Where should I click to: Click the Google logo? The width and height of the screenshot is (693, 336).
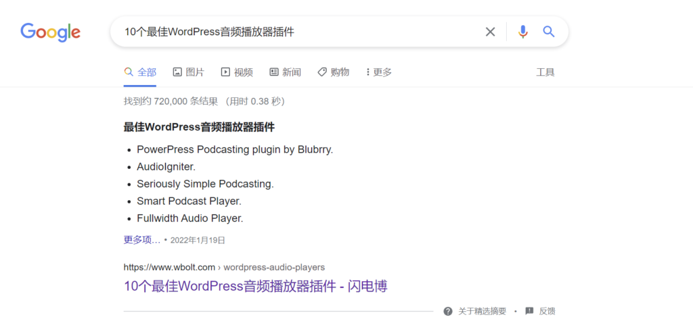[x=50, y=32]
